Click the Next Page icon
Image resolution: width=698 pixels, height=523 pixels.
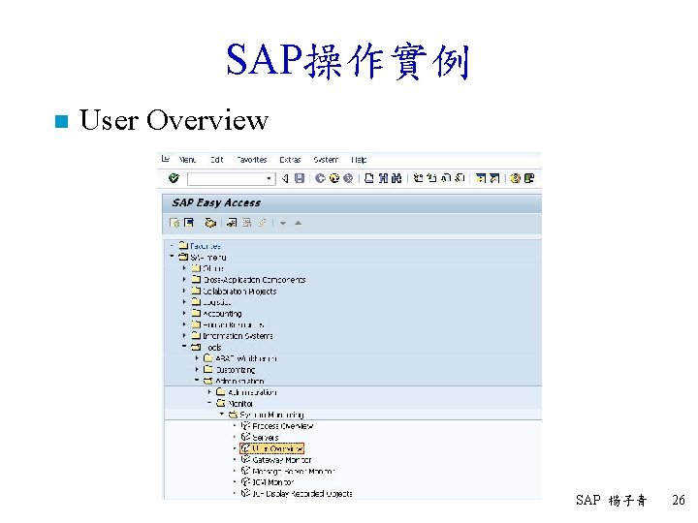(446, 178)
